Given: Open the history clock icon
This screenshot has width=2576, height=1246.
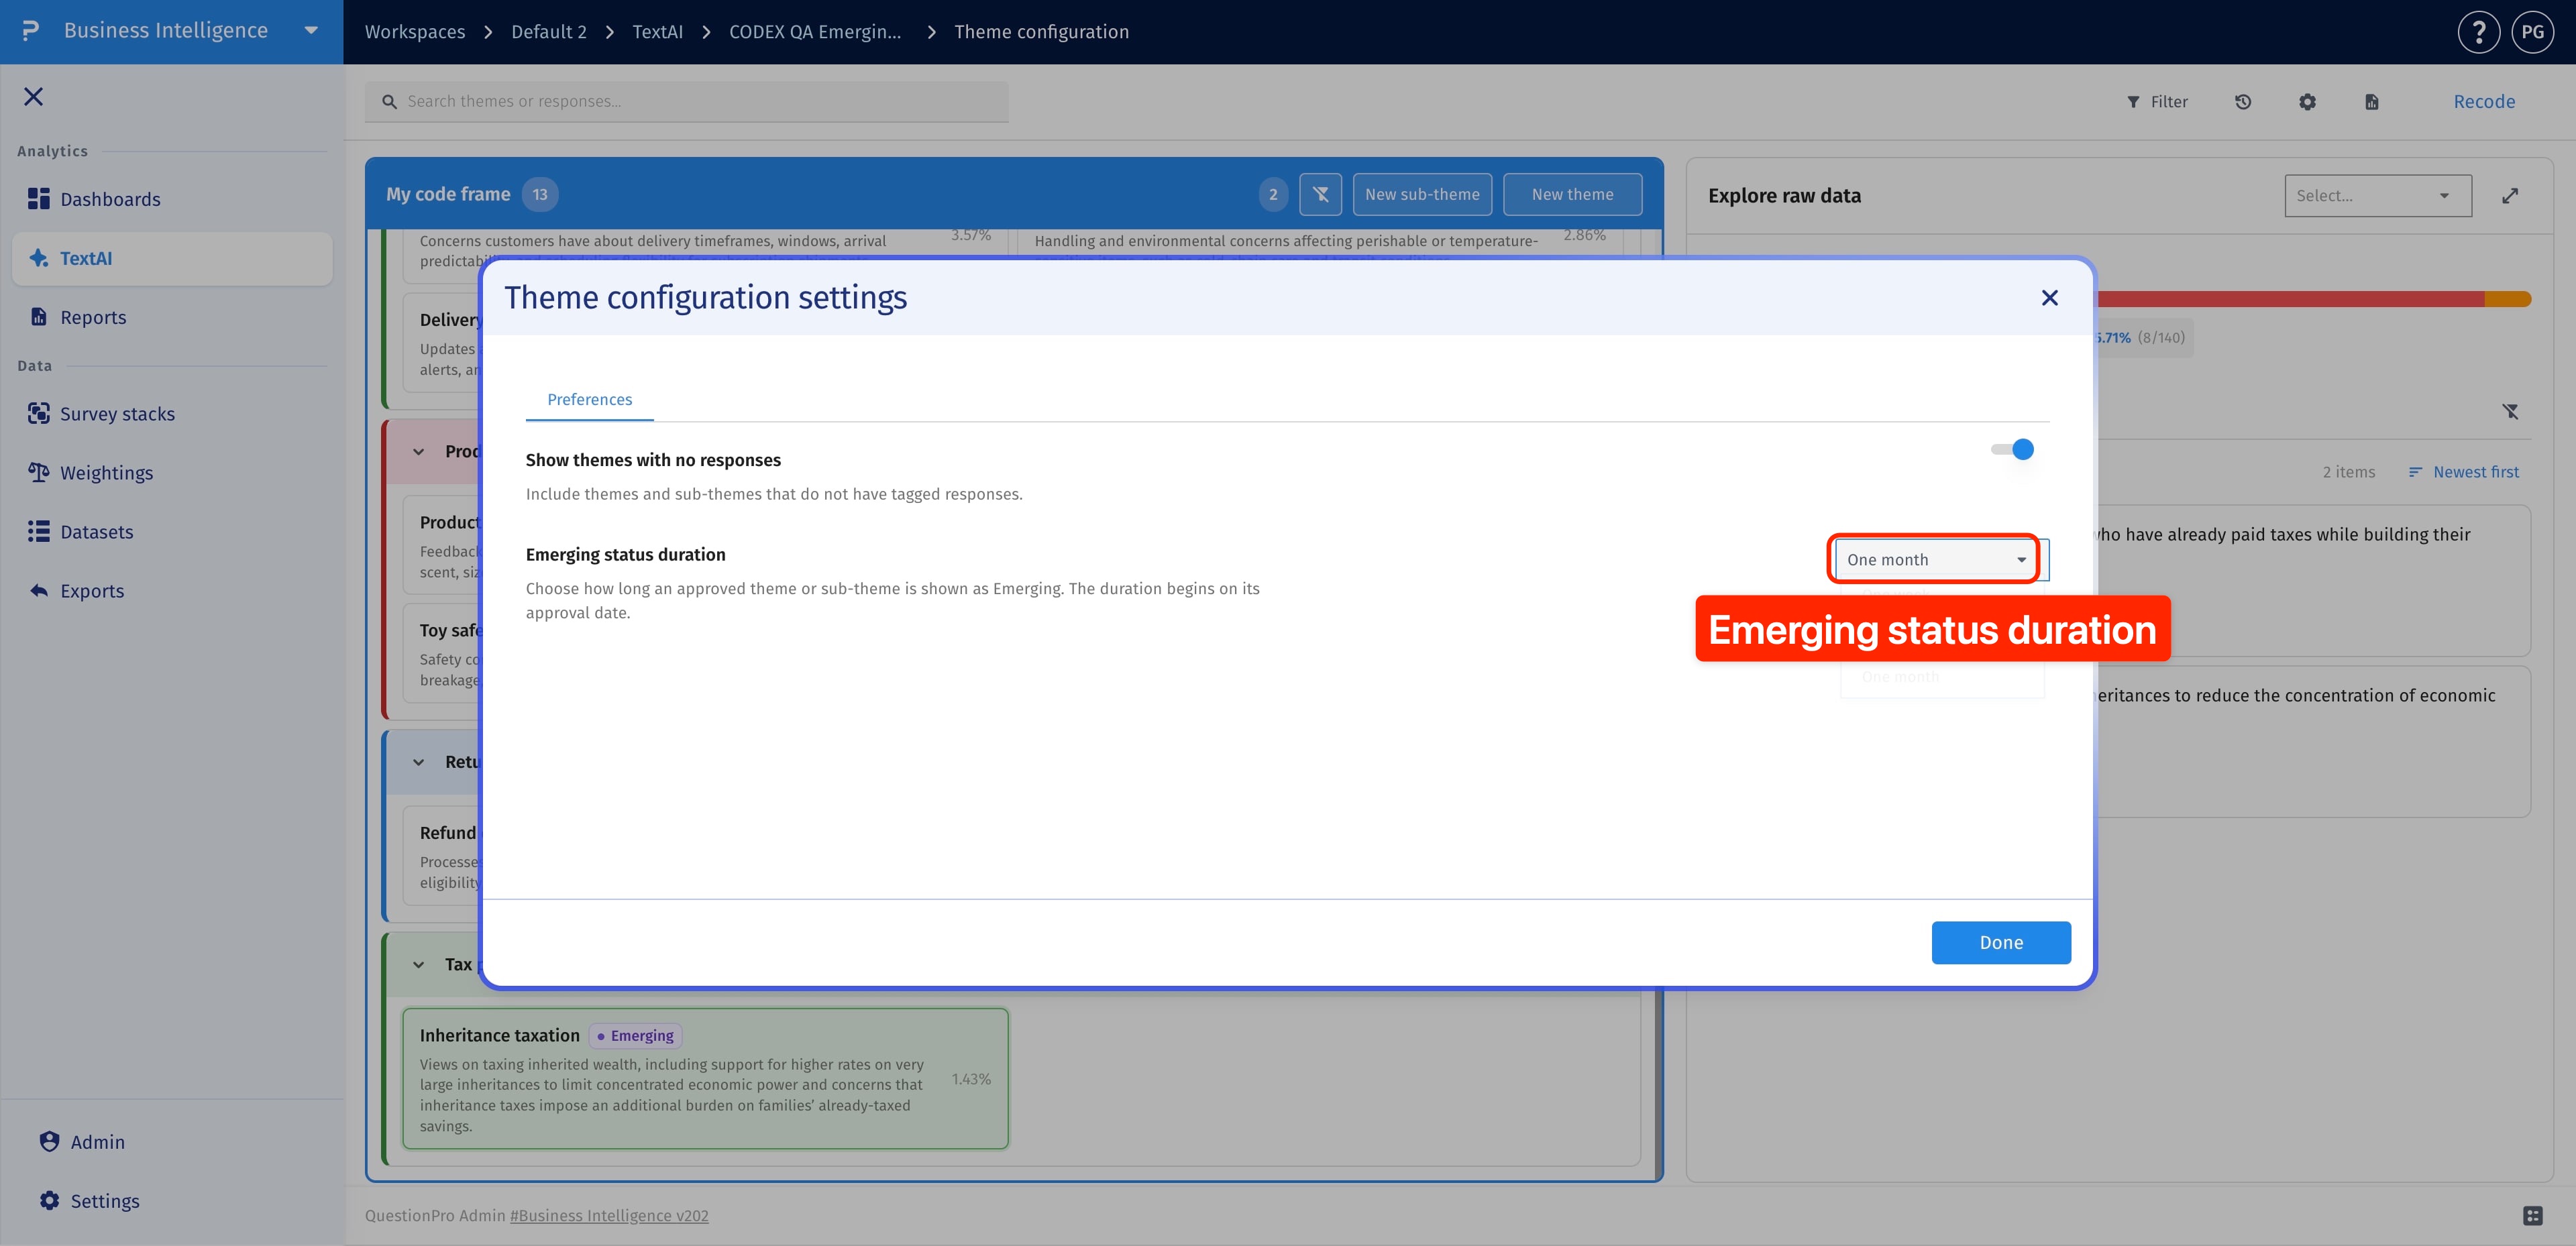Looking at the screenshot, I should click(2243, 102).
